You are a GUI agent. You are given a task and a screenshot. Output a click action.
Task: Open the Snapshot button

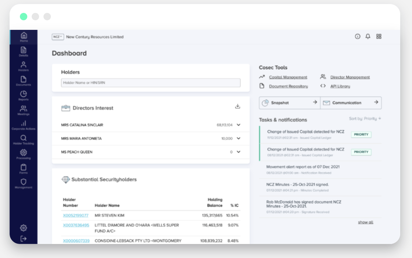290,103
